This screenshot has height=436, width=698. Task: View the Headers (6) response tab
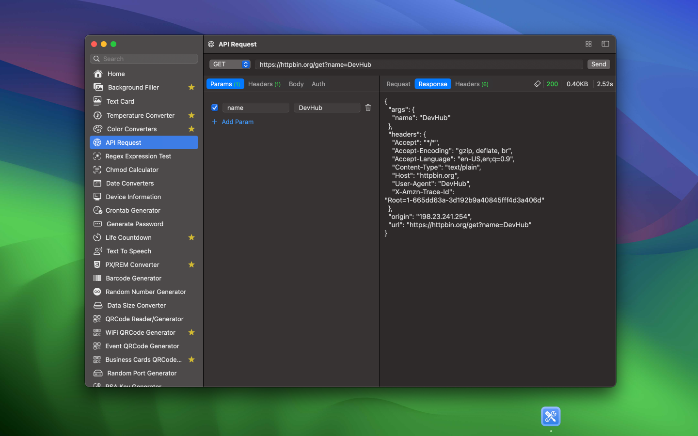[x=471, y=84]
